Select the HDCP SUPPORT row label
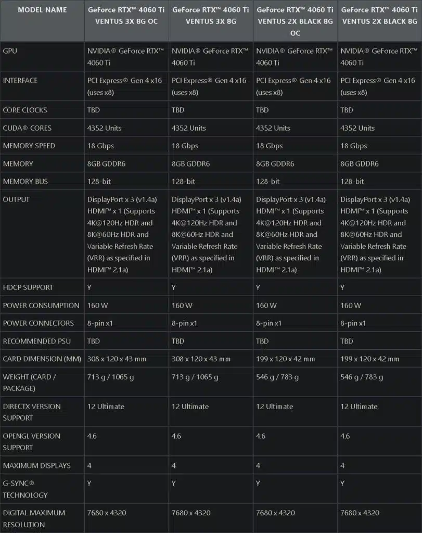 (x=28, y=287)
